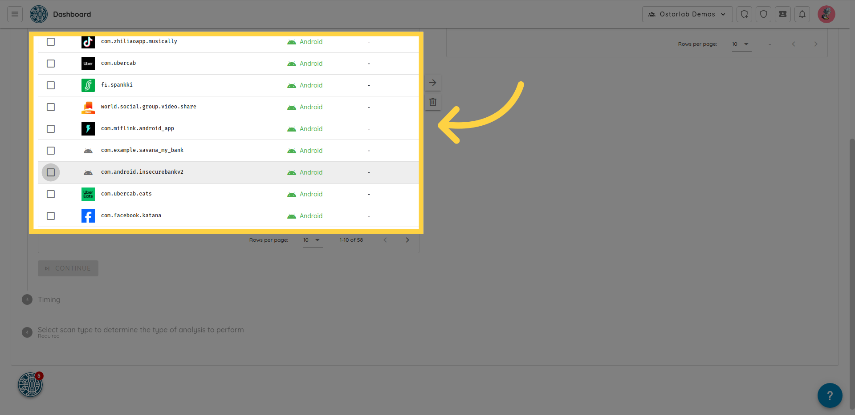Select the com.android.insecurebankv2 checkbox
The height and width of the screenshot is (415, 855).
(51, 172)
